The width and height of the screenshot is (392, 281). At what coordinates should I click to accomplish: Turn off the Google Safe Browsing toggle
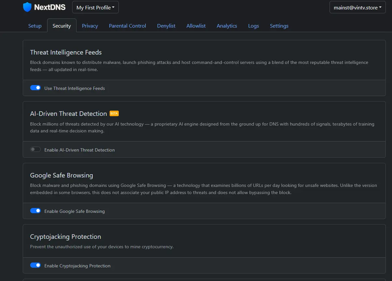35,211
